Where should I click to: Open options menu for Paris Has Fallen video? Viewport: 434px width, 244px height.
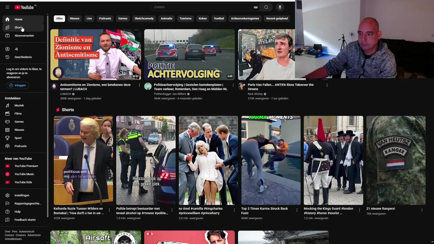click(327, 85)
